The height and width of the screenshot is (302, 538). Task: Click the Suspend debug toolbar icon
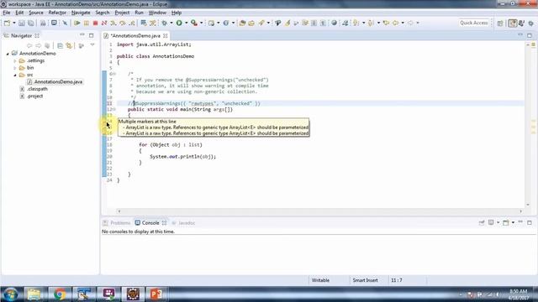coord(87,23)
